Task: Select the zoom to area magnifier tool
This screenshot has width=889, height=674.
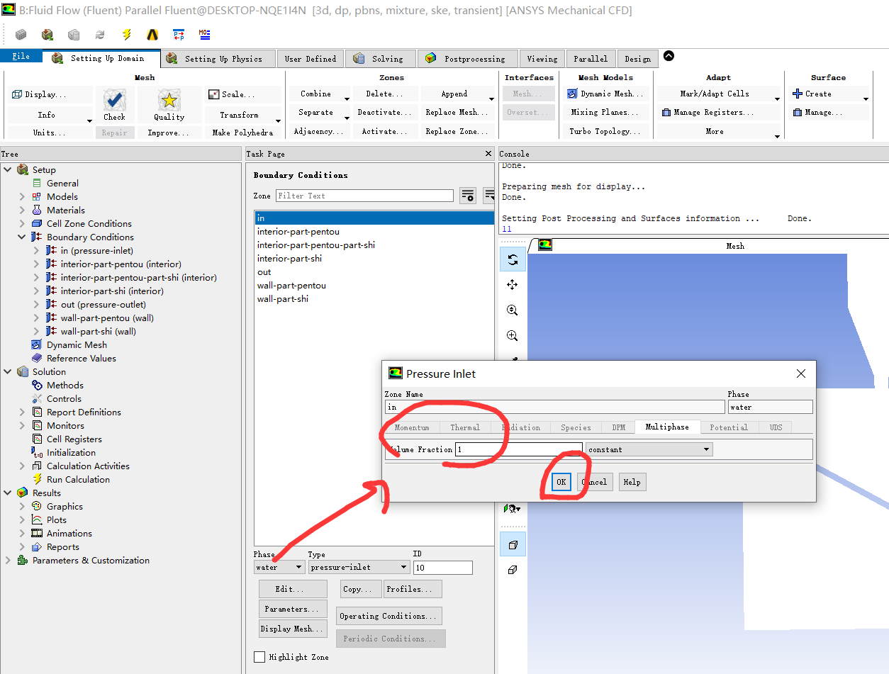Action: 513,336
